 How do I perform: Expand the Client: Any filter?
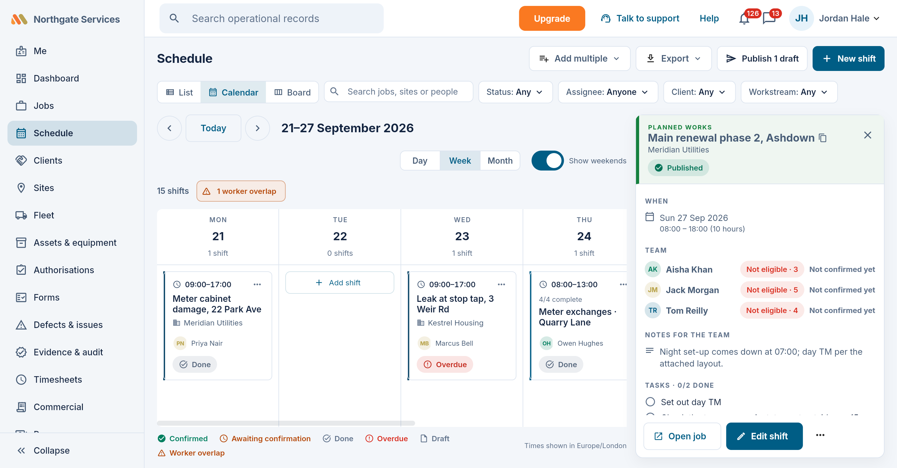(x=699, y=92)
